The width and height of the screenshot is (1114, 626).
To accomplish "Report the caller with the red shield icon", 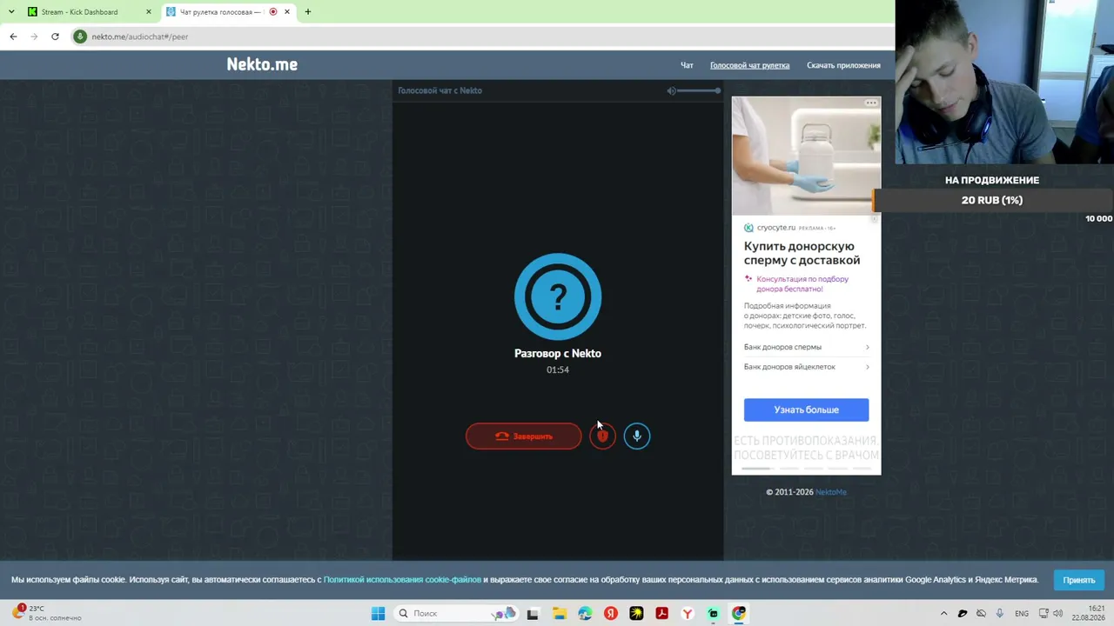I will click(x=602, y=436).
